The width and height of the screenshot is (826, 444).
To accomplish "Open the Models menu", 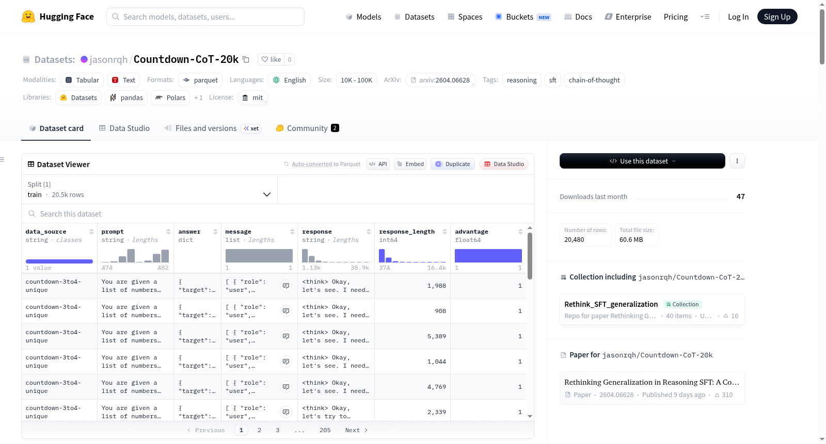I will pos(363,17).
